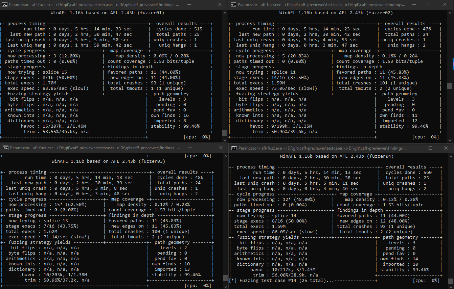
Task: Click the 'WinAFL 1.16b' header mentioning fuzzer03
Action: [109, 161]
